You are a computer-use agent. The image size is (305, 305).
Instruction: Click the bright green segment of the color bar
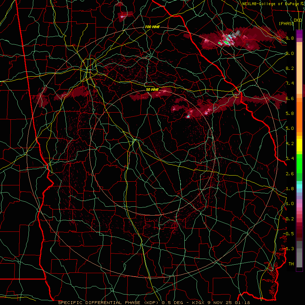coord(299,164)
